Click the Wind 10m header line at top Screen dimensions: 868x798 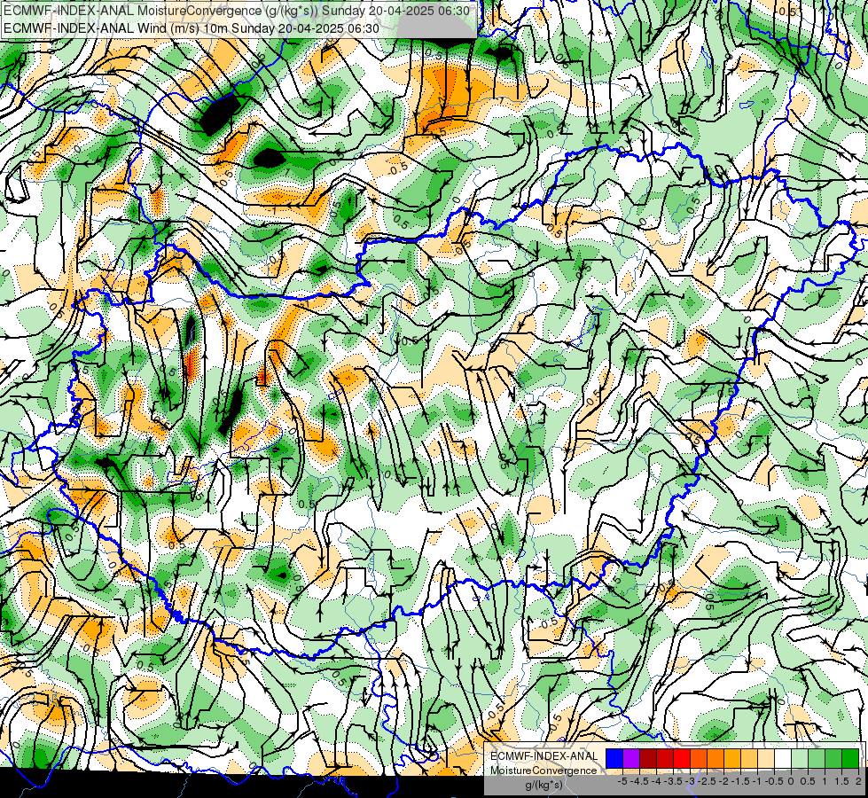[x=191, y=28]
